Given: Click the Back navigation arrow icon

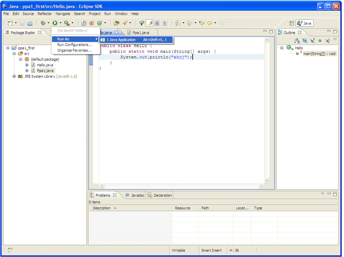Looking at the screenshot, I should tap(210, 23).
